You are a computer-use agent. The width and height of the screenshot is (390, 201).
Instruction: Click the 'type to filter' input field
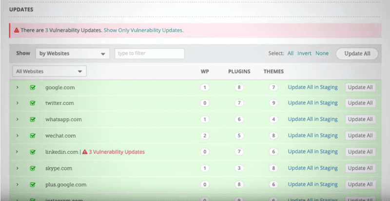[150, 54]
